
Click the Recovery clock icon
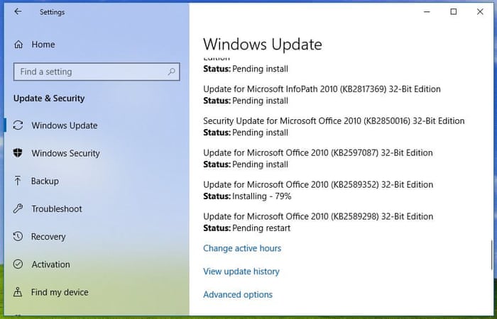pyautogui.click(x=18, y=237)
